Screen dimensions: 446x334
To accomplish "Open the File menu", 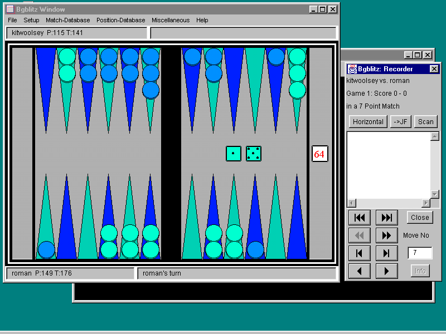I will pyautogui.click(x=12, y=20).
